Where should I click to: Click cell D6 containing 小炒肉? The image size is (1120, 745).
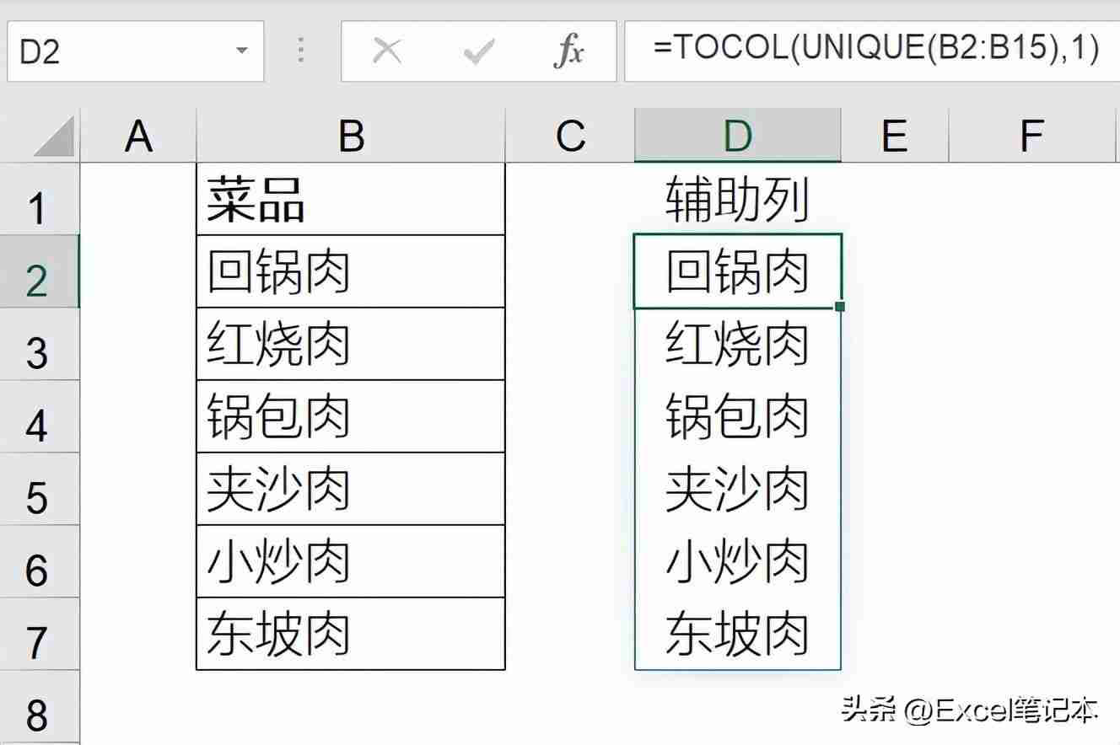738,561
